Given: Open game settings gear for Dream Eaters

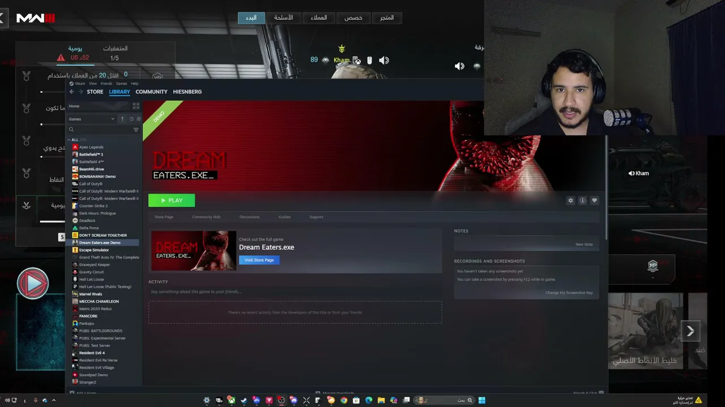Looking at the screenshot, I should pyautogui.click(x=570, y=200).
